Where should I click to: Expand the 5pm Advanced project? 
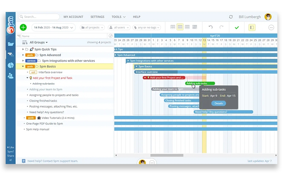click(x=23, y=55)
